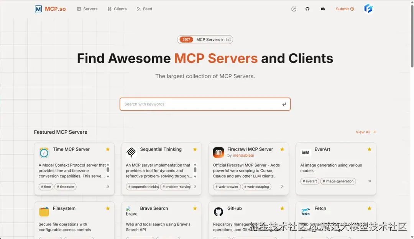Image resolution: width=414 pixels, height=239 pixels.
Task: Select the # everart tag
Action: tap(310, 181)
